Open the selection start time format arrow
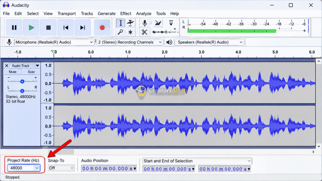322x181 pixels. tap(193, 169)
